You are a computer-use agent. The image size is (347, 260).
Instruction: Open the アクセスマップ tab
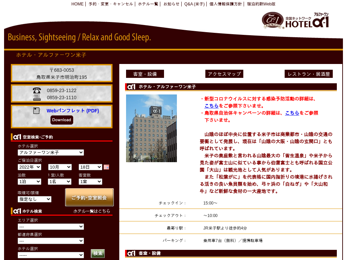224,74
